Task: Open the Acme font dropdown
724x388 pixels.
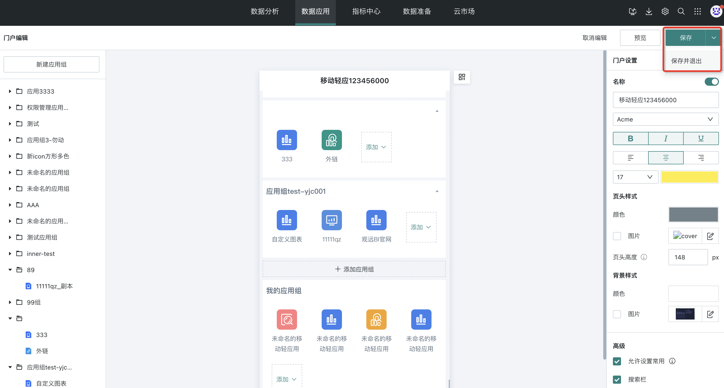Action: [666, 119]
